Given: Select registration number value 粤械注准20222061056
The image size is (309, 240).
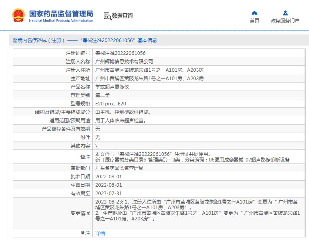Looking at the screenshot, I should 120,53.
